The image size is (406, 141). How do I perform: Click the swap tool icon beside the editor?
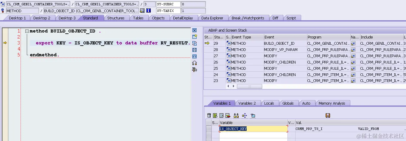point(195,44)
